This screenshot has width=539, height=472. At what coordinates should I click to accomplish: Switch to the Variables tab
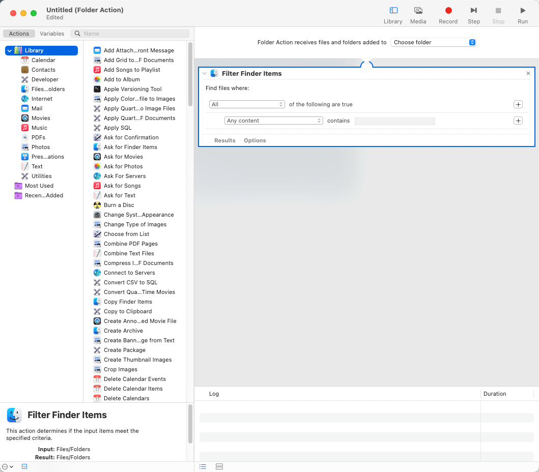52,34
